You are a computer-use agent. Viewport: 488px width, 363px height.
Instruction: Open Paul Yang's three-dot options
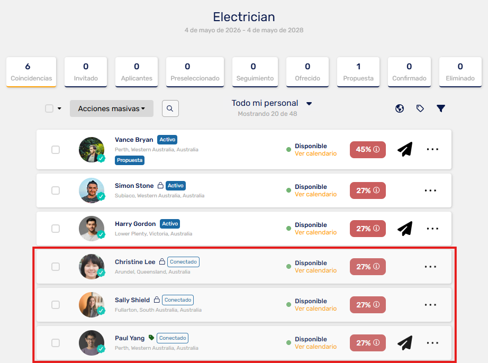[x=432, y=343]
